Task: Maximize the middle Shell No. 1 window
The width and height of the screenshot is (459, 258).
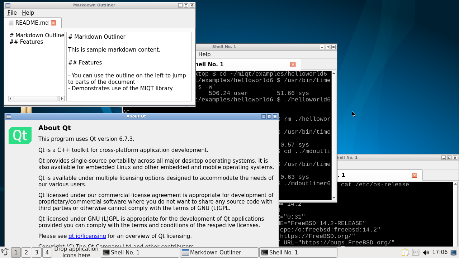Action: 328,47
